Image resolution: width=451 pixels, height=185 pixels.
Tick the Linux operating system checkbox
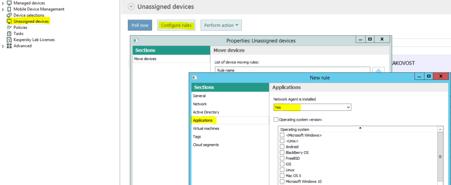[282, 170]
